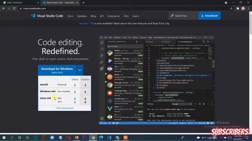Viewport: 252px width, 141px height.
Task: Open Chrome three-dot menu
Action: [248, 9]
